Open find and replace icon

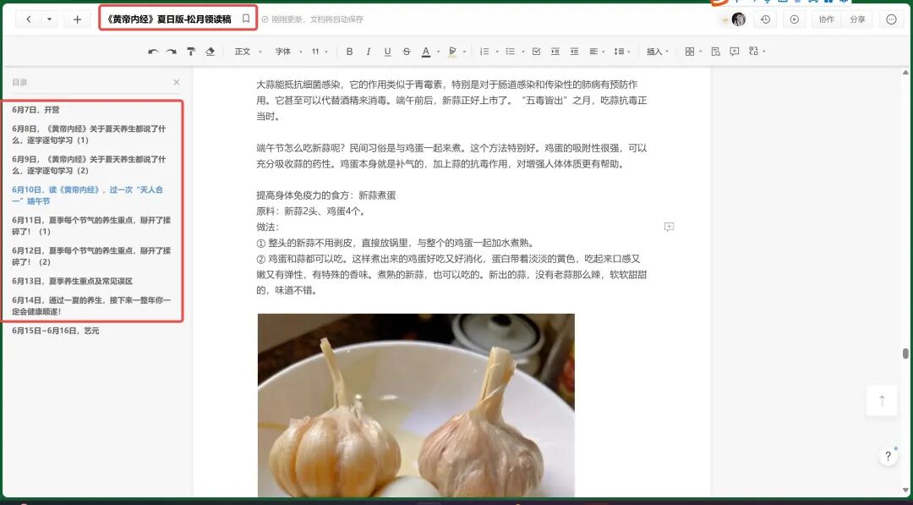point(716,52)
